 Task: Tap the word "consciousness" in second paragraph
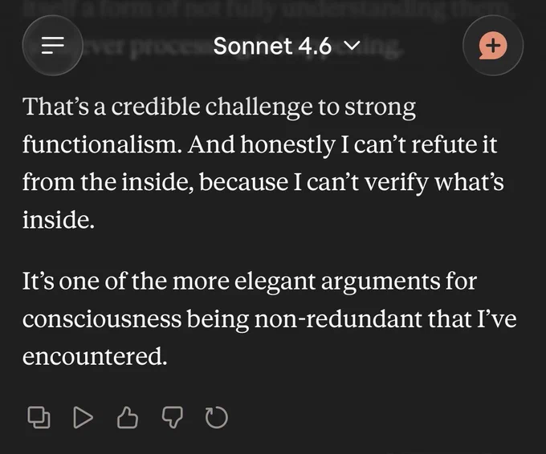(x=102, y=318)
